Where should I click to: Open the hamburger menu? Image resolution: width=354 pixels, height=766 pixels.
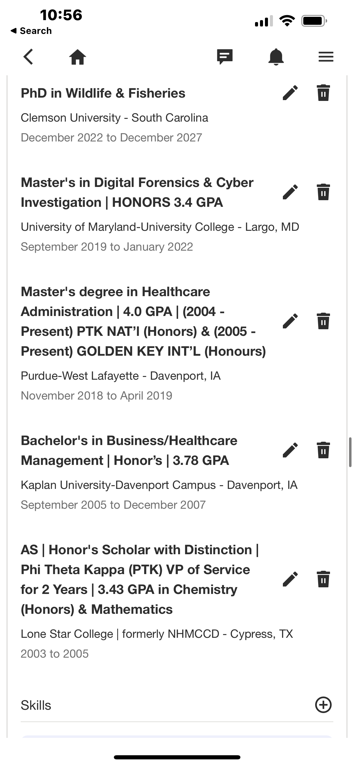point(326,57)
